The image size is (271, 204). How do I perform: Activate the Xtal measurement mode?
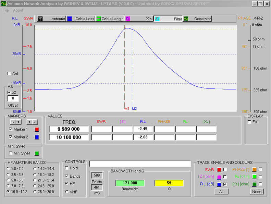point(139,19)
